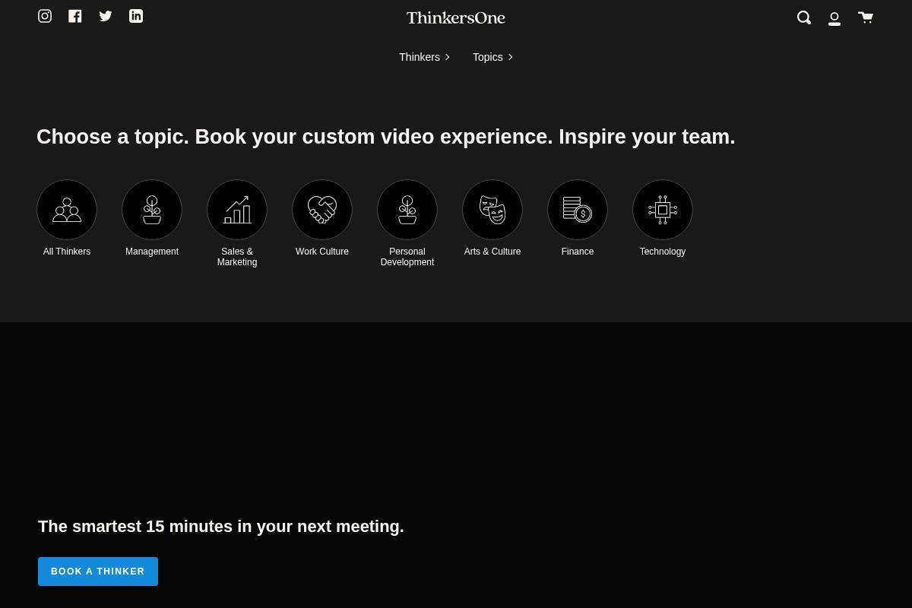Select the Sales & Marketing chart icon

pyautogui.click(x=237, y=210)
